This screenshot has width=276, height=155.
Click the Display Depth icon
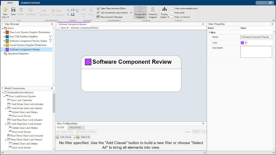tap(164, 9)
